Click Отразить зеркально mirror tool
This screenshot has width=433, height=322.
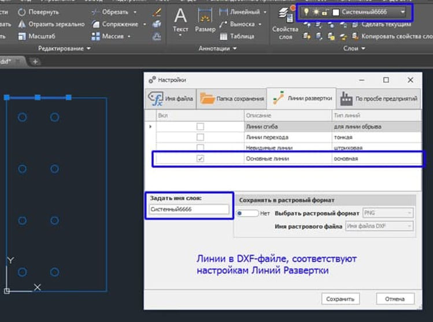(51, 24)
